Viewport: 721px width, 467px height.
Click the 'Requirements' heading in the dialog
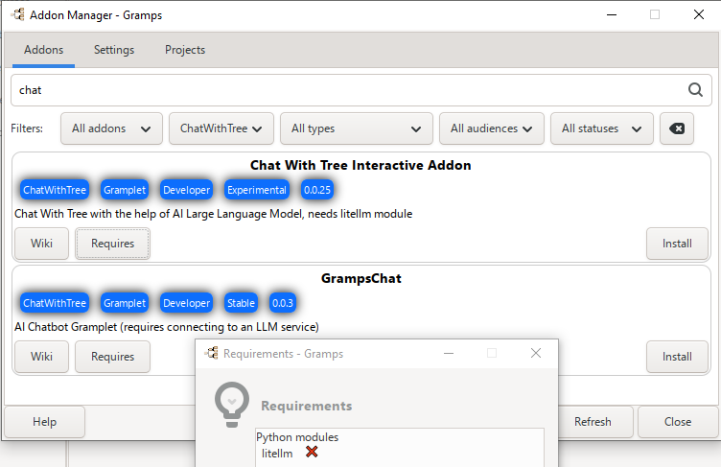tap(307, 406)
